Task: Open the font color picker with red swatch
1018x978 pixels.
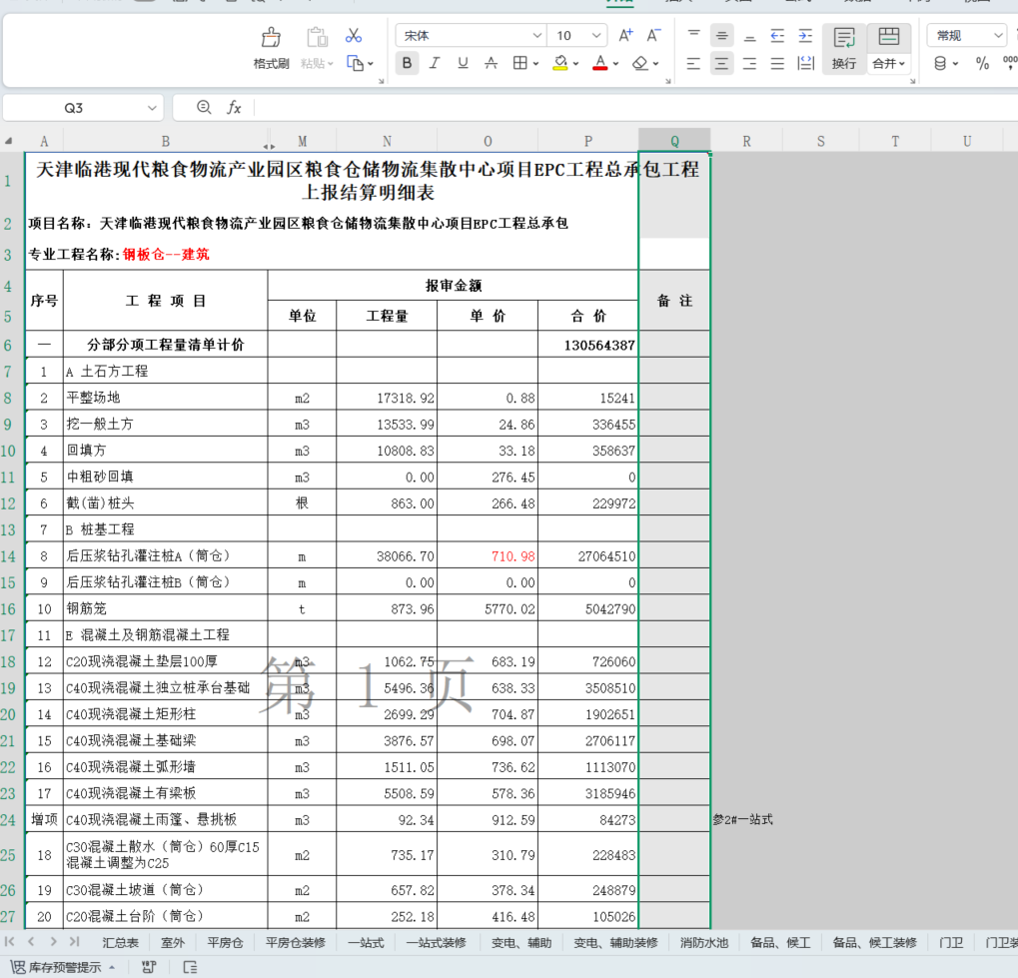Action: pos(600,62)
